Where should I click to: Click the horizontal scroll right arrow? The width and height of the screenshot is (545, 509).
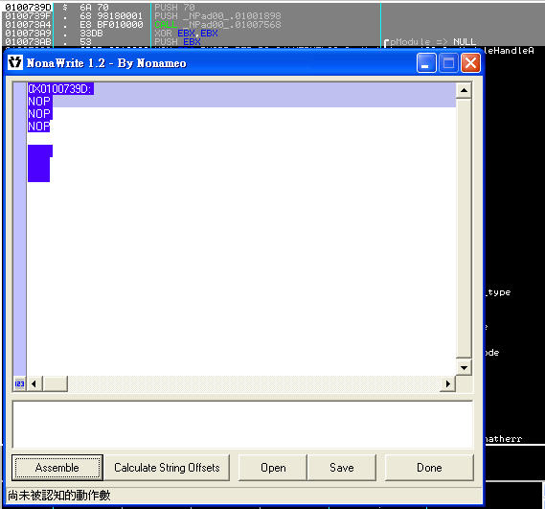tap(447, 383)
